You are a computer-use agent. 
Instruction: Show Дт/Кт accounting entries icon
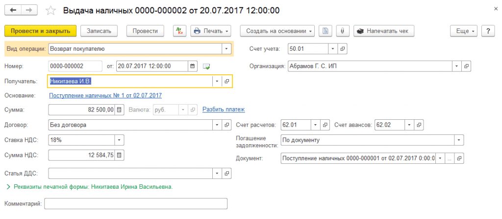179,31
